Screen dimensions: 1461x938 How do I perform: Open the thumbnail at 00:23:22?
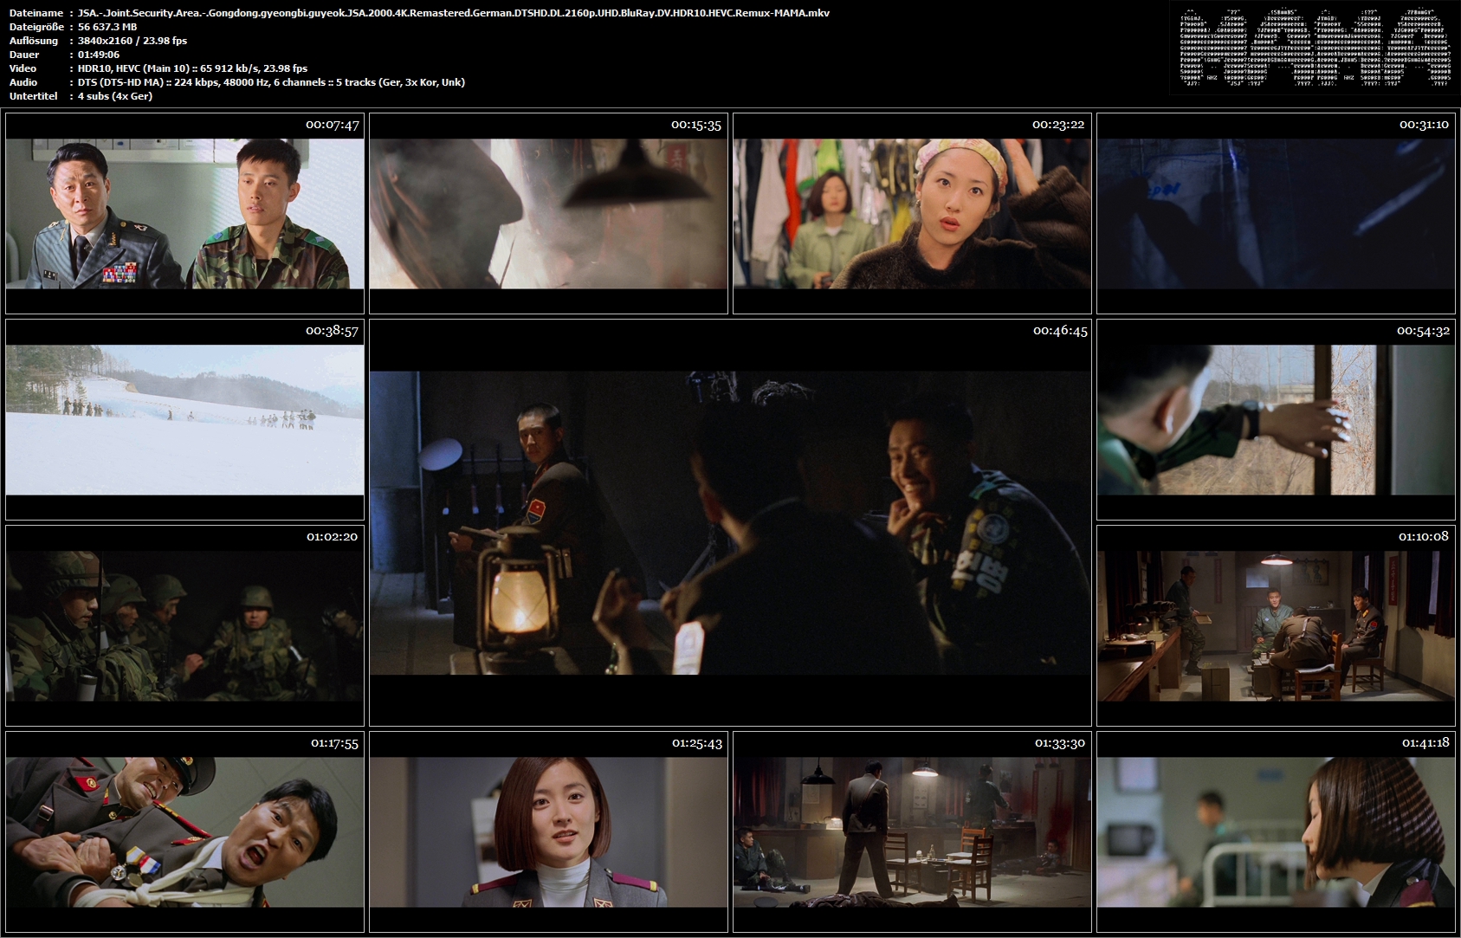(912, 213)
